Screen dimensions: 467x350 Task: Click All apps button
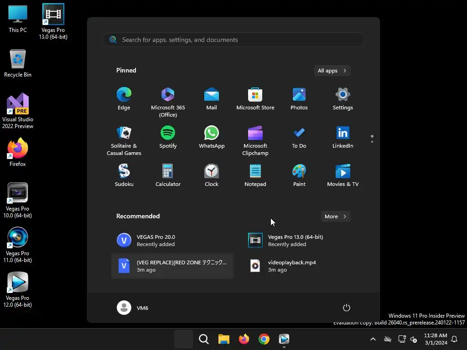pyautogui.click(x=332, y=71)
